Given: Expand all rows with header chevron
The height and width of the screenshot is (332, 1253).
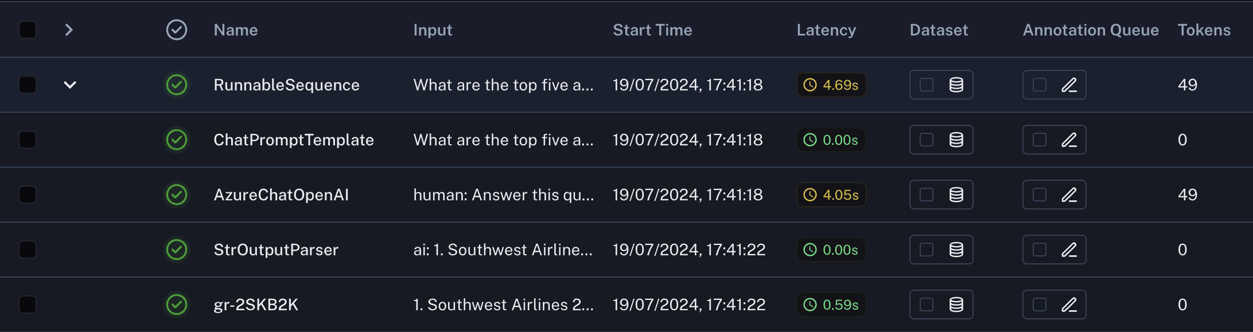Looking at the screenshot, I should point(69,30).
